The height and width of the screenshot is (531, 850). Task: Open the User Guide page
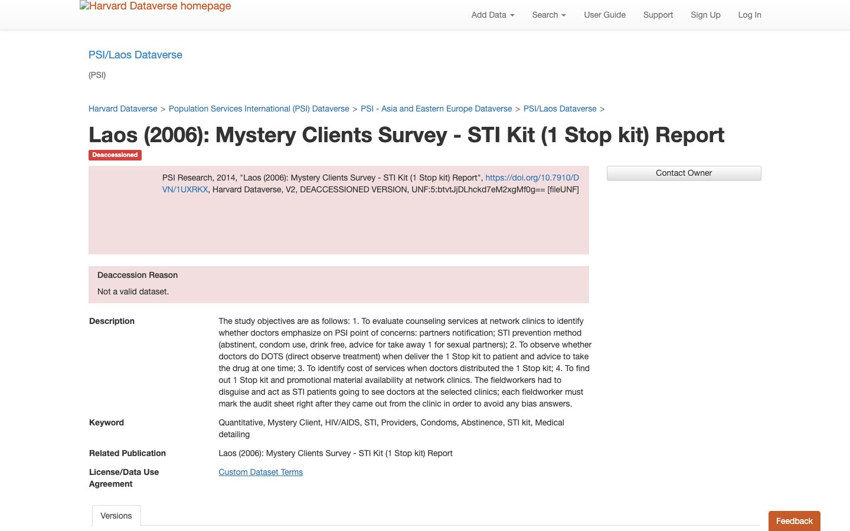click(604, 15)
